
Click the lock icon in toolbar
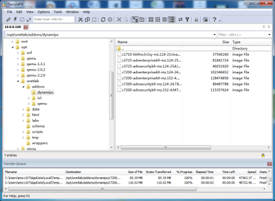196,19
